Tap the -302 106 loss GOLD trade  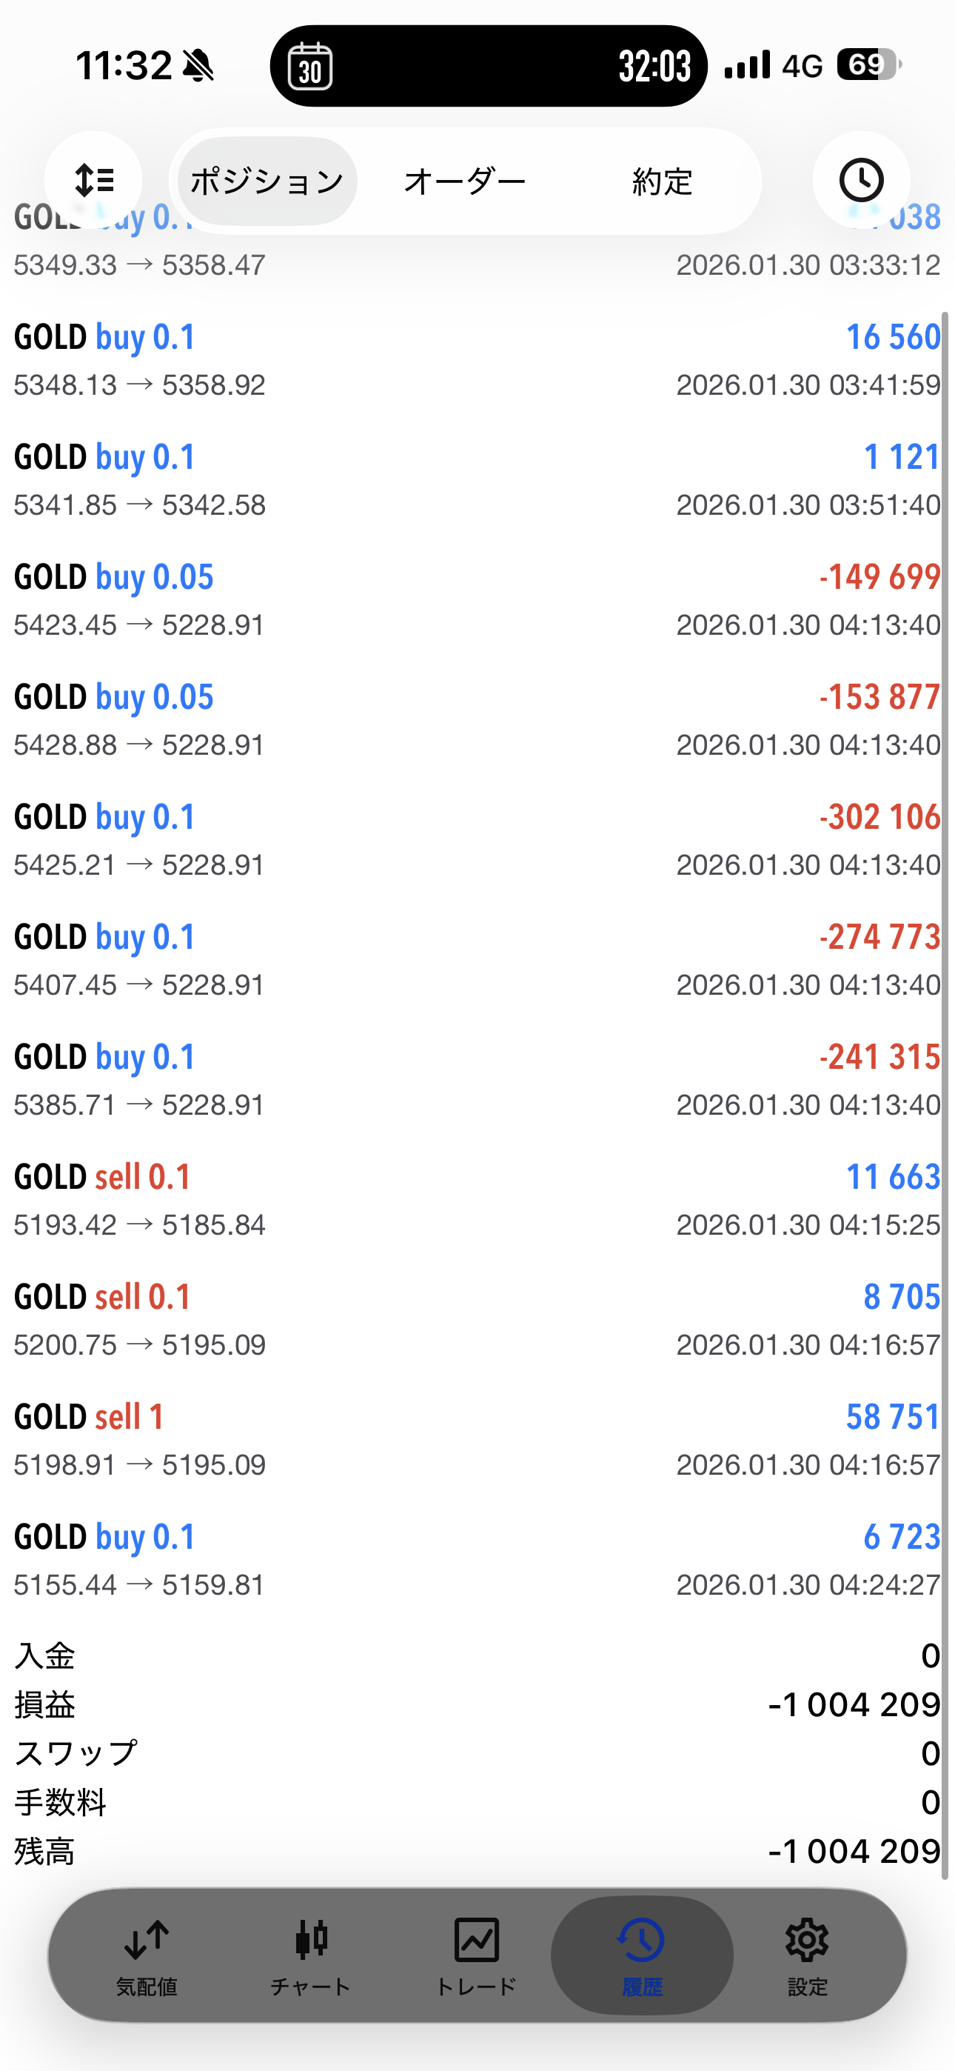[477, 840]
